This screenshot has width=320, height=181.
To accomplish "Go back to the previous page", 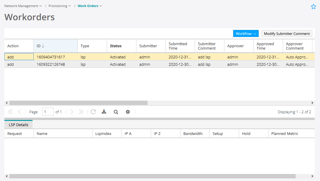I will (x=20, y=112).
